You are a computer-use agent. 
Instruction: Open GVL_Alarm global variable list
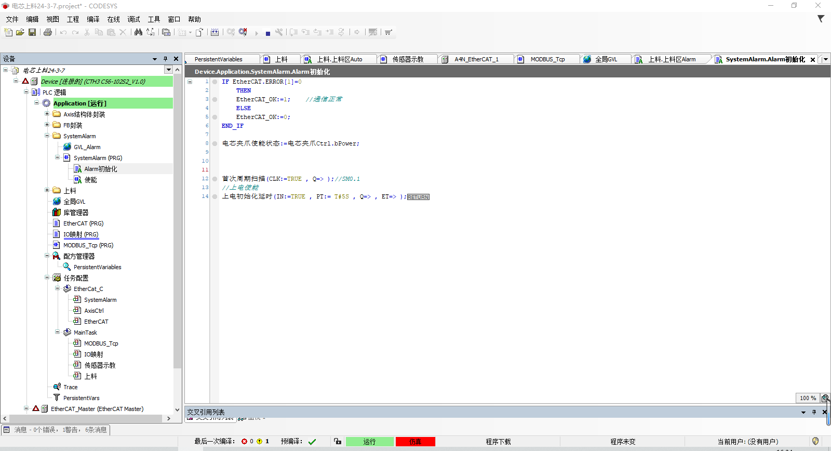point(87,147)
